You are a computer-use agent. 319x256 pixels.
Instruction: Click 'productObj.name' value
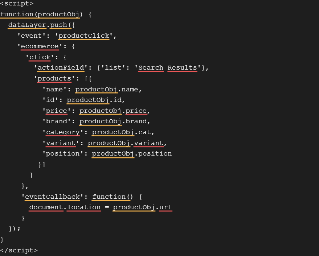coord(107,90)
